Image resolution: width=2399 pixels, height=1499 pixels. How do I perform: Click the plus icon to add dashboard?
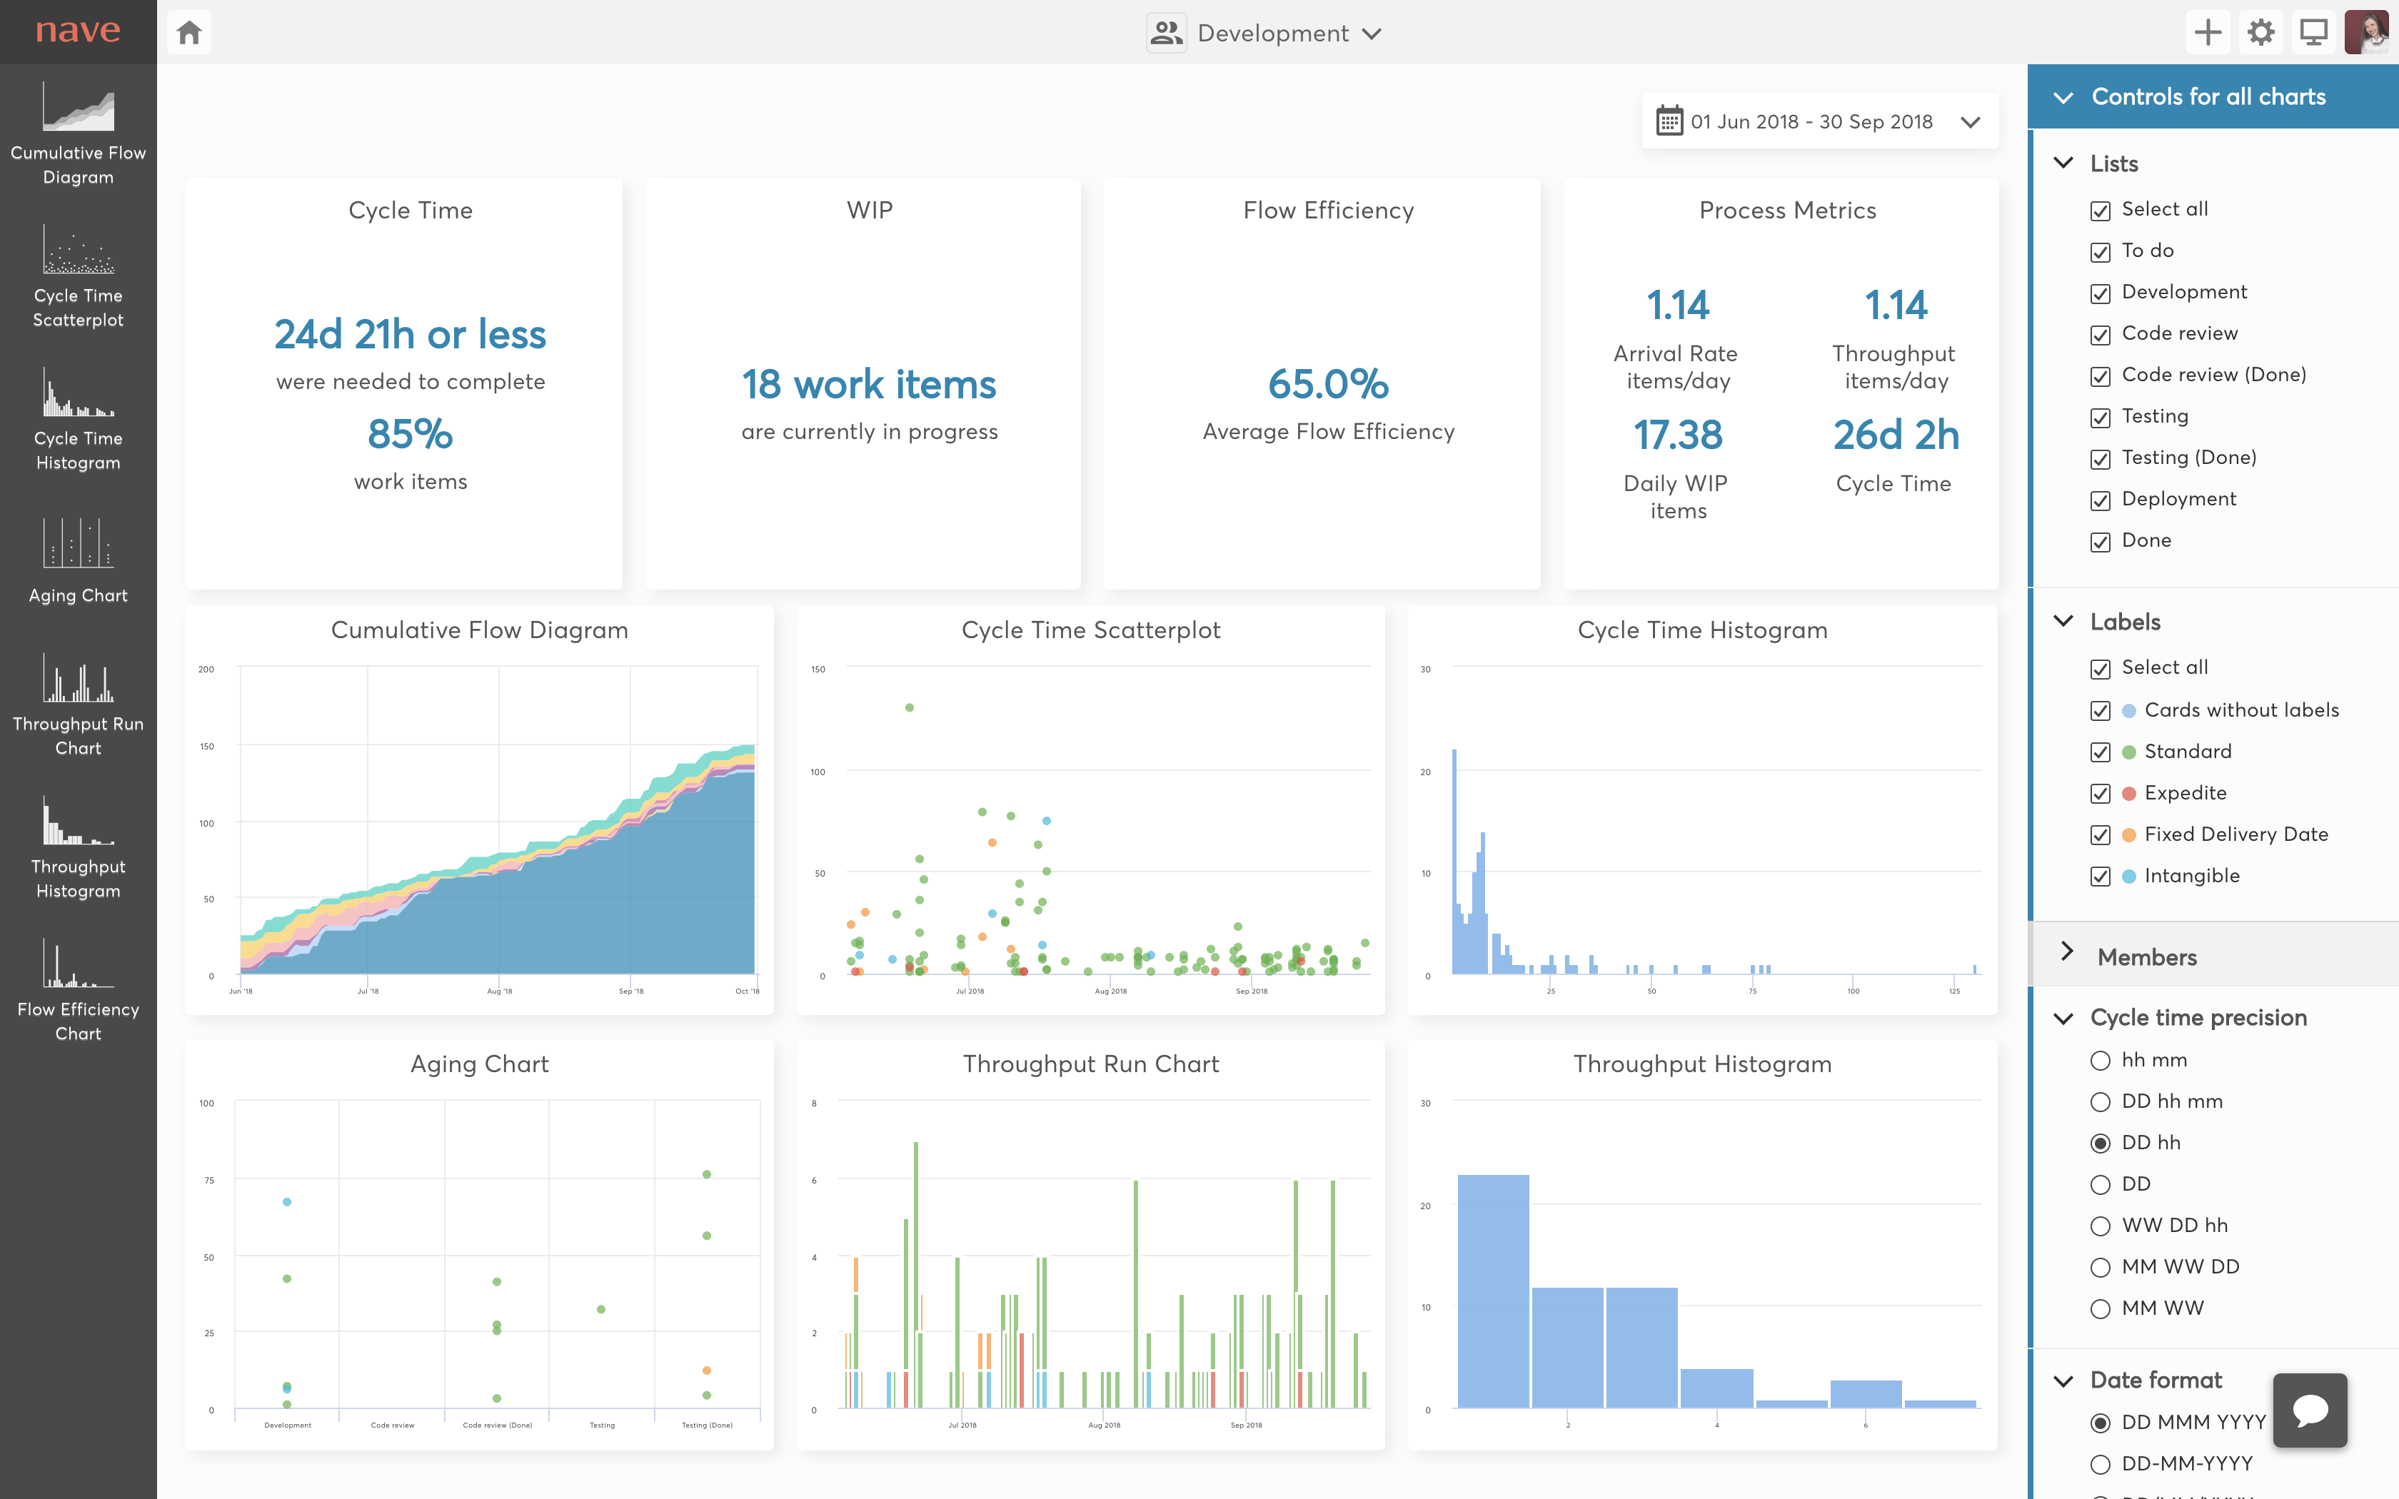(x=2208, y=33)
